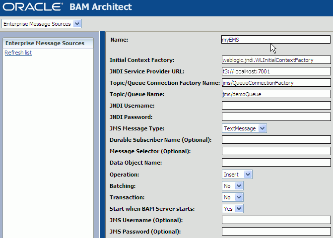The width and height of the screenshot is (333, 238).
Task: Open the JMS Message Type dropdown
Action: tap(244, 128)
